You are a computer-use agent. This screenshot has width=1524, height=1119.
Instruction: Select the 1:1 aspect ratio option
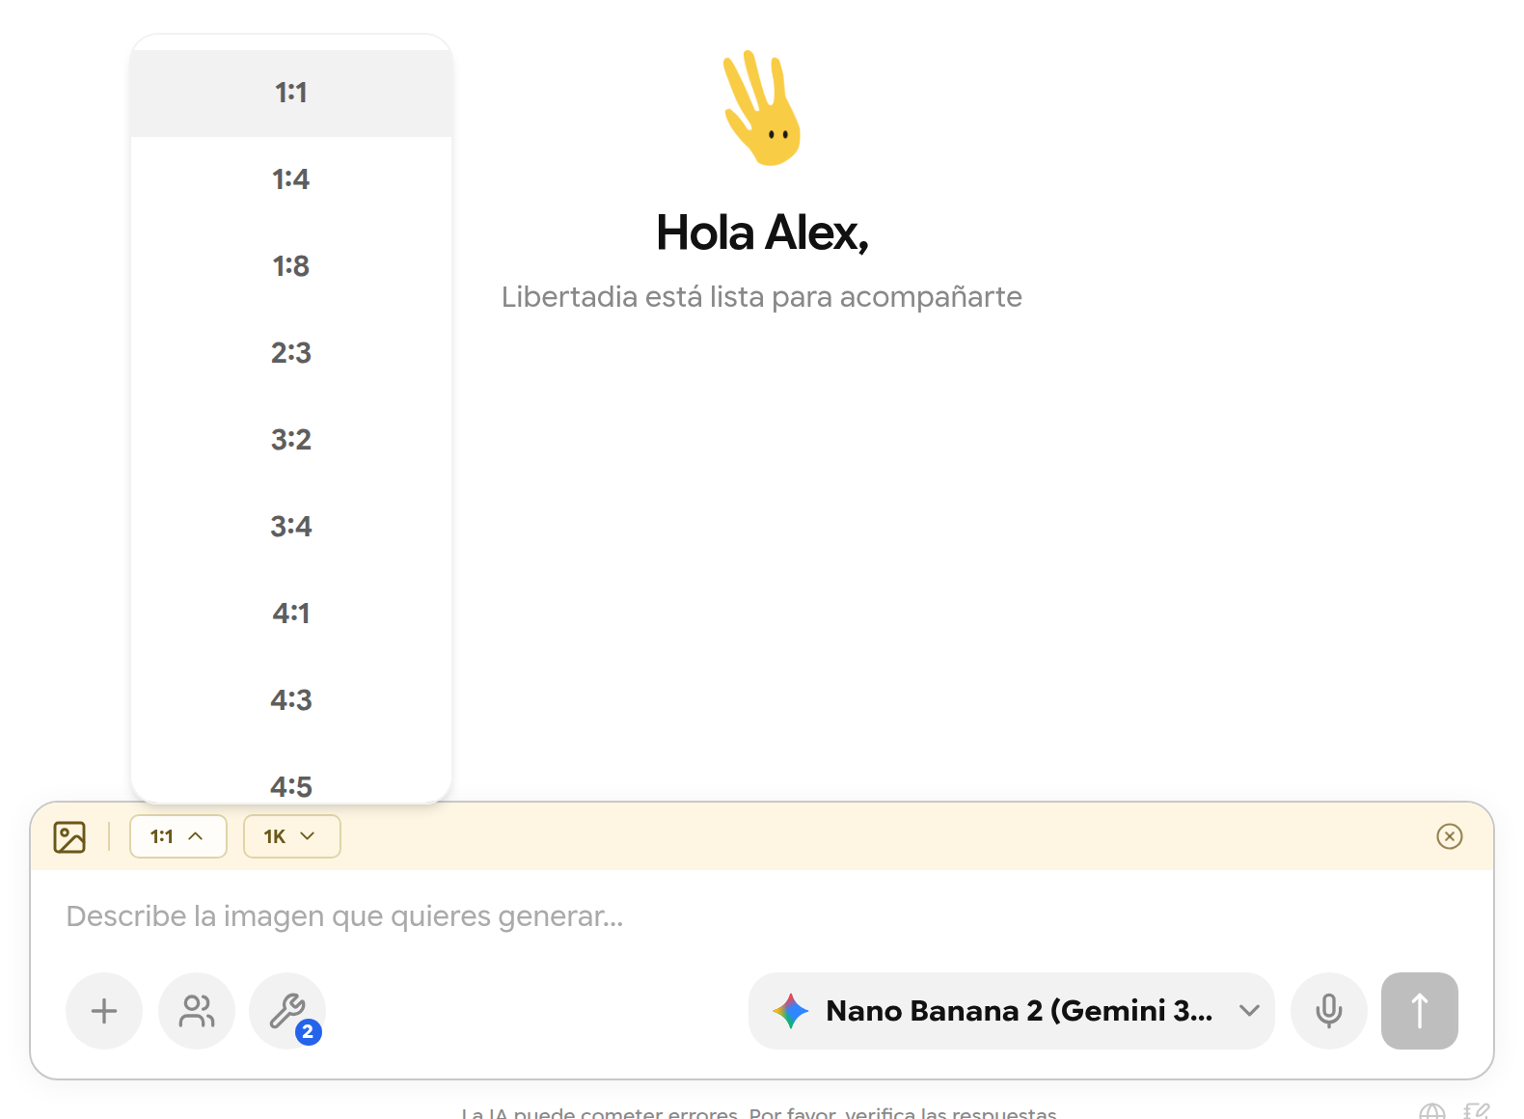290,93
